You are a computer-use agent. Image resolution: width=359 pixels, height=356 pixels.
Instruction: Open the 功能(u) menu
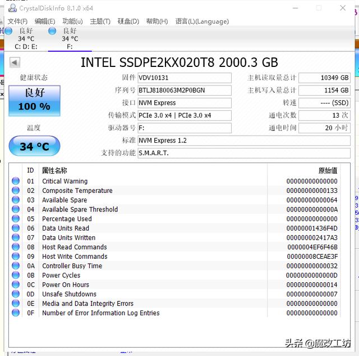pyautogui.click(x=72, y=21)
